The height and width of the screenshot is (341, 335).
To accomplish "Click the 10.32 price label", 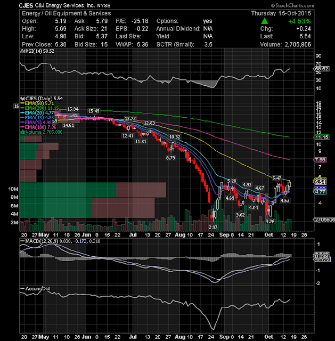I will 175,137.
